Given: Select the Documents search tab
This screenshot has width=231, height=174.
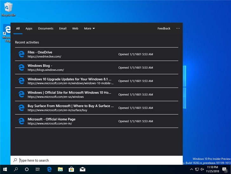Looking at the screenshot, I should pyautogui.click(x=46, y=29).
